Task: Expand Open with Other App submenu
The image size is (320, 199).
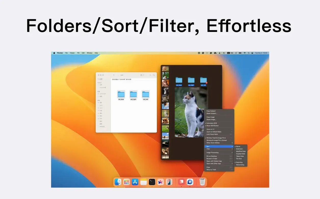Action: (x=219, y=164)
